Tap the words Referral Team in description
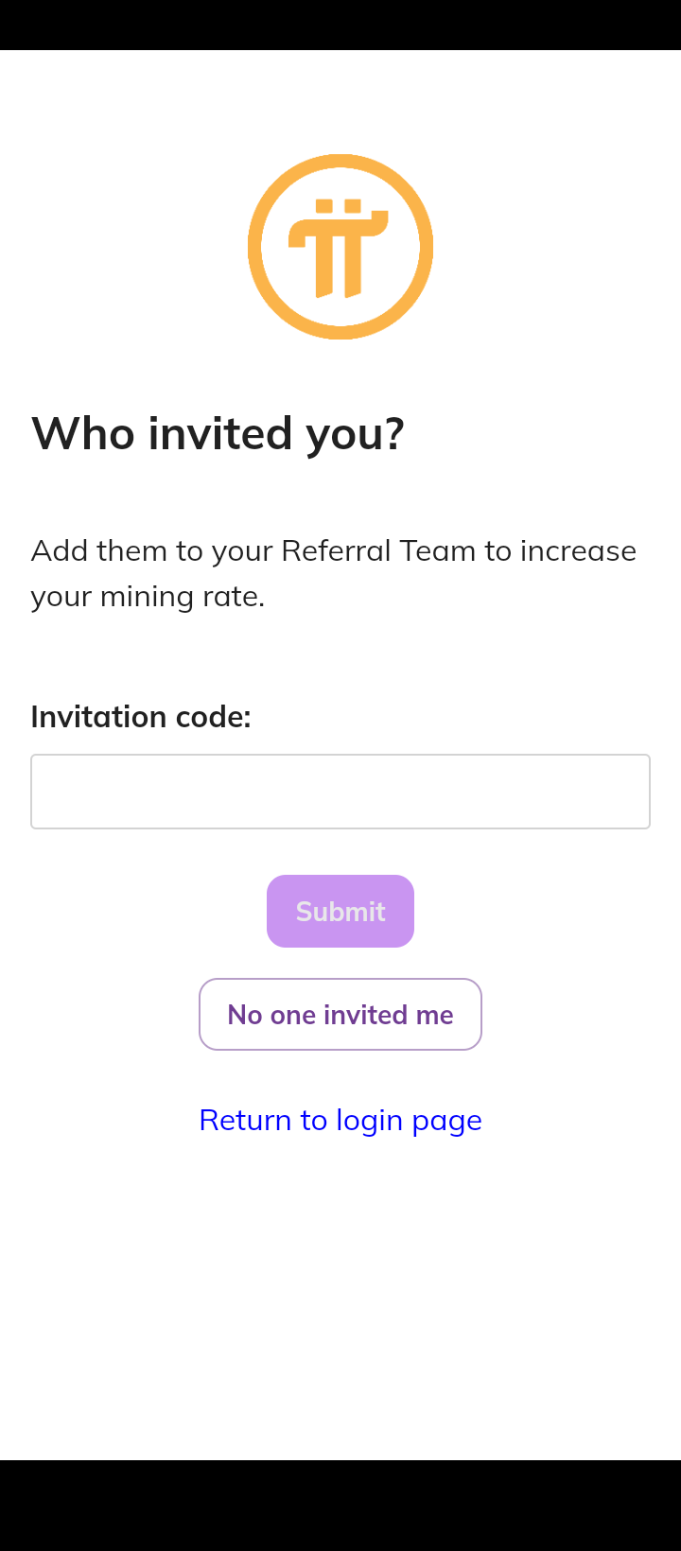Screen dimensions: 681x1551 [378, 551]
